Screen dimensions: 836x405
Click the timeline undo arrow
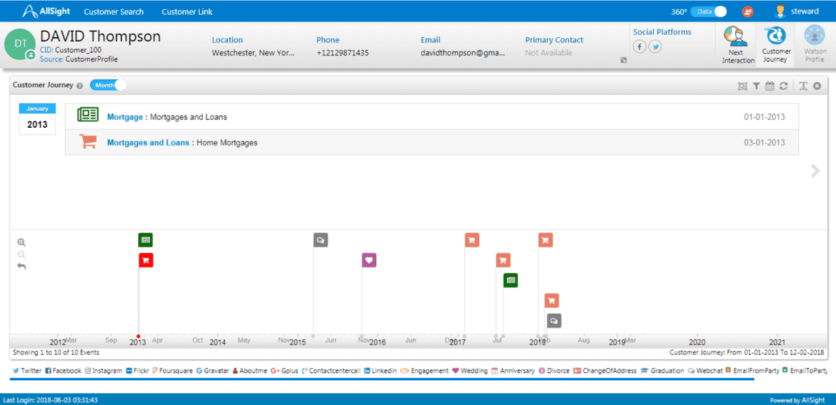[x=22, y=266]
